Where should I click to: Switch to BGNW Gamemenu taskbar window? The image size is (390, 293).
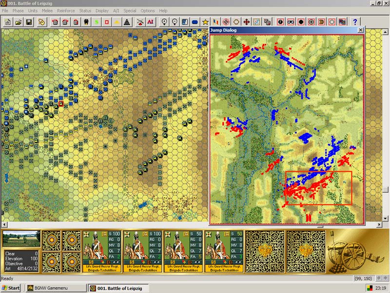click(x=56, y=288)
